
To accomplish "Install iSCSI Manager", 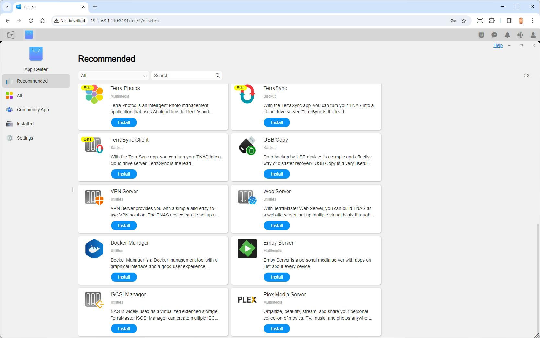I will [x=124, y=329].
